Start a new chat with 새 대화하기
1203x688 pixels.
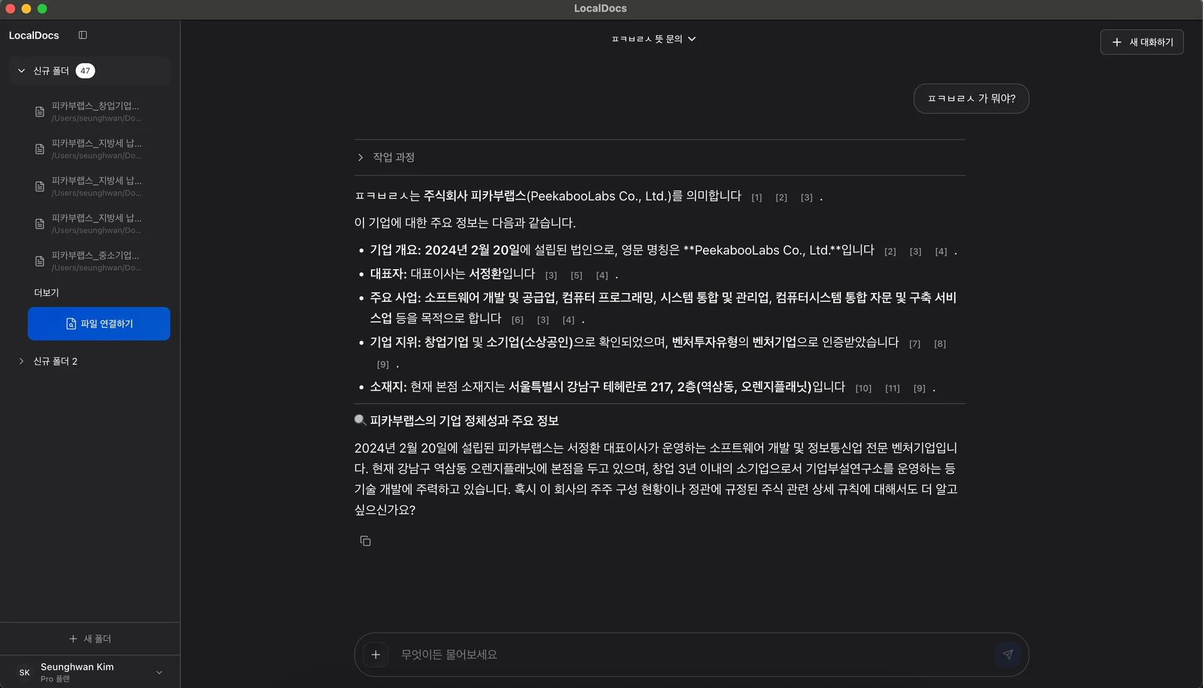pos(1142,42)
